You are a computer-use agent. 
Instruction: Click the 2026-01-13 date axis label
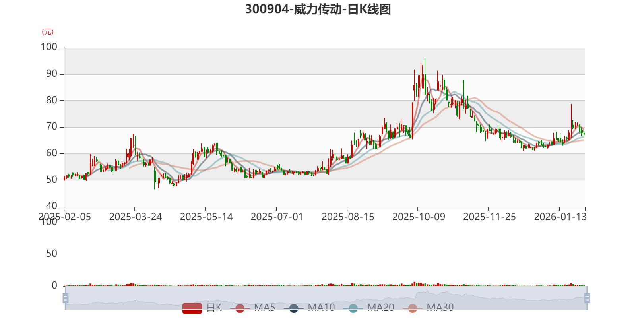[x=560, y=217]
